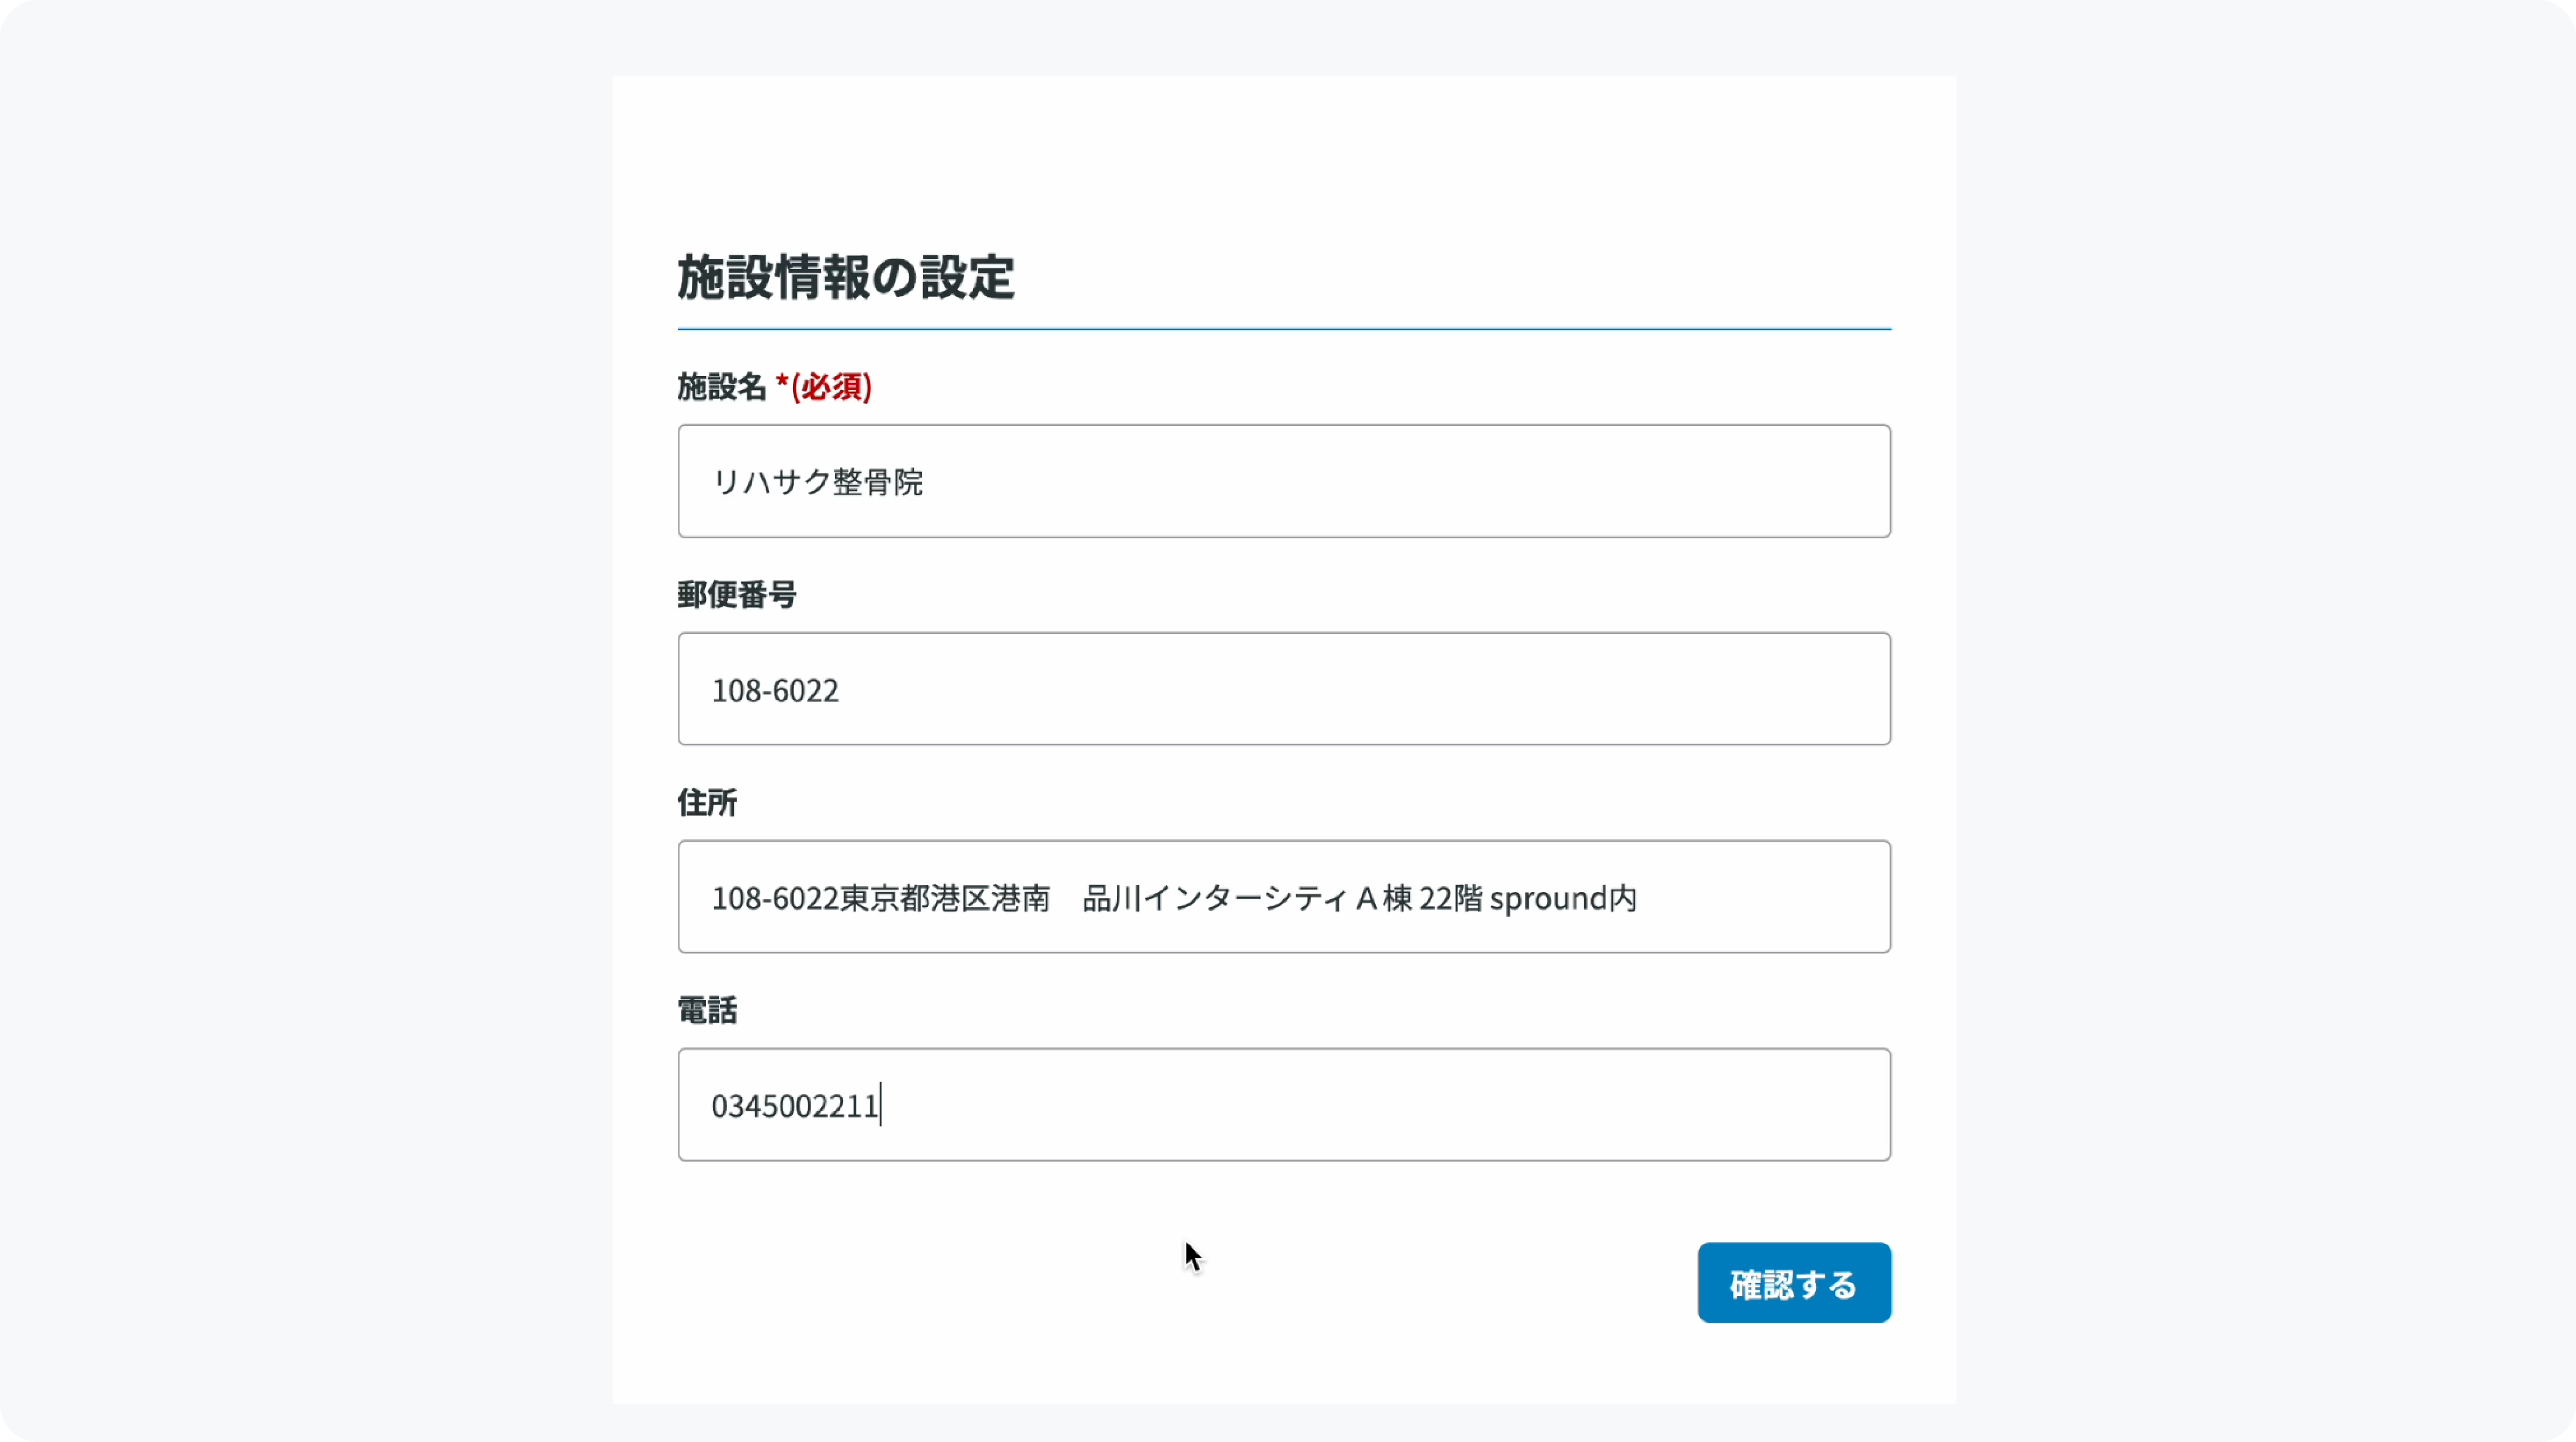Click the 電話 phone number input field

[1283, 1105]
